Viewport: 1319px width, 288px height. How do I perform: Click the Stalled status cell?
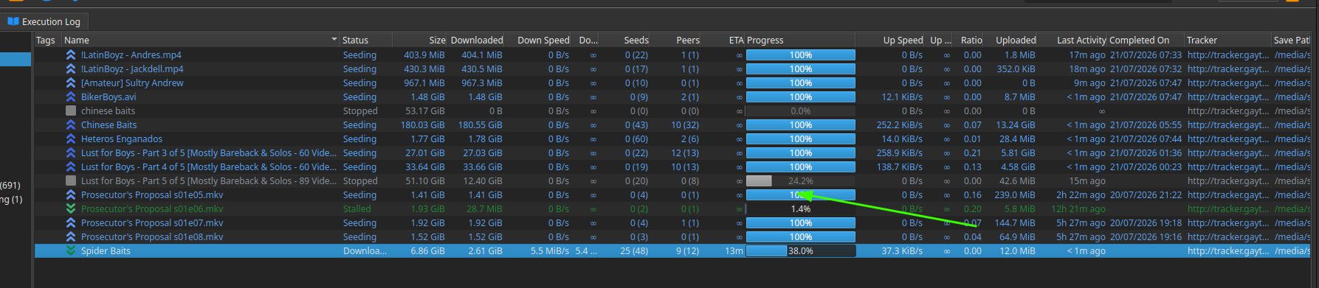pyautogui.click(x=357, y=208)
